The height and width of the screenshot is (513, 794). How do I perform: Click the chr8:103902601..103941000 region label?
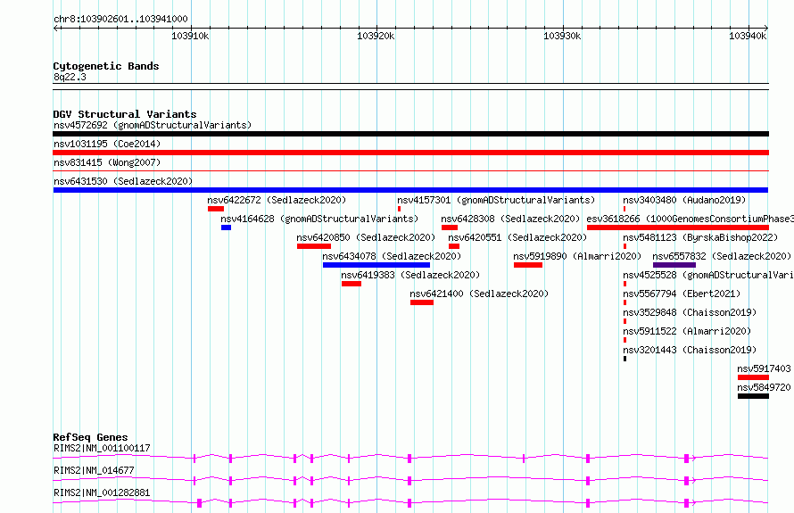(x=120, y=20)
